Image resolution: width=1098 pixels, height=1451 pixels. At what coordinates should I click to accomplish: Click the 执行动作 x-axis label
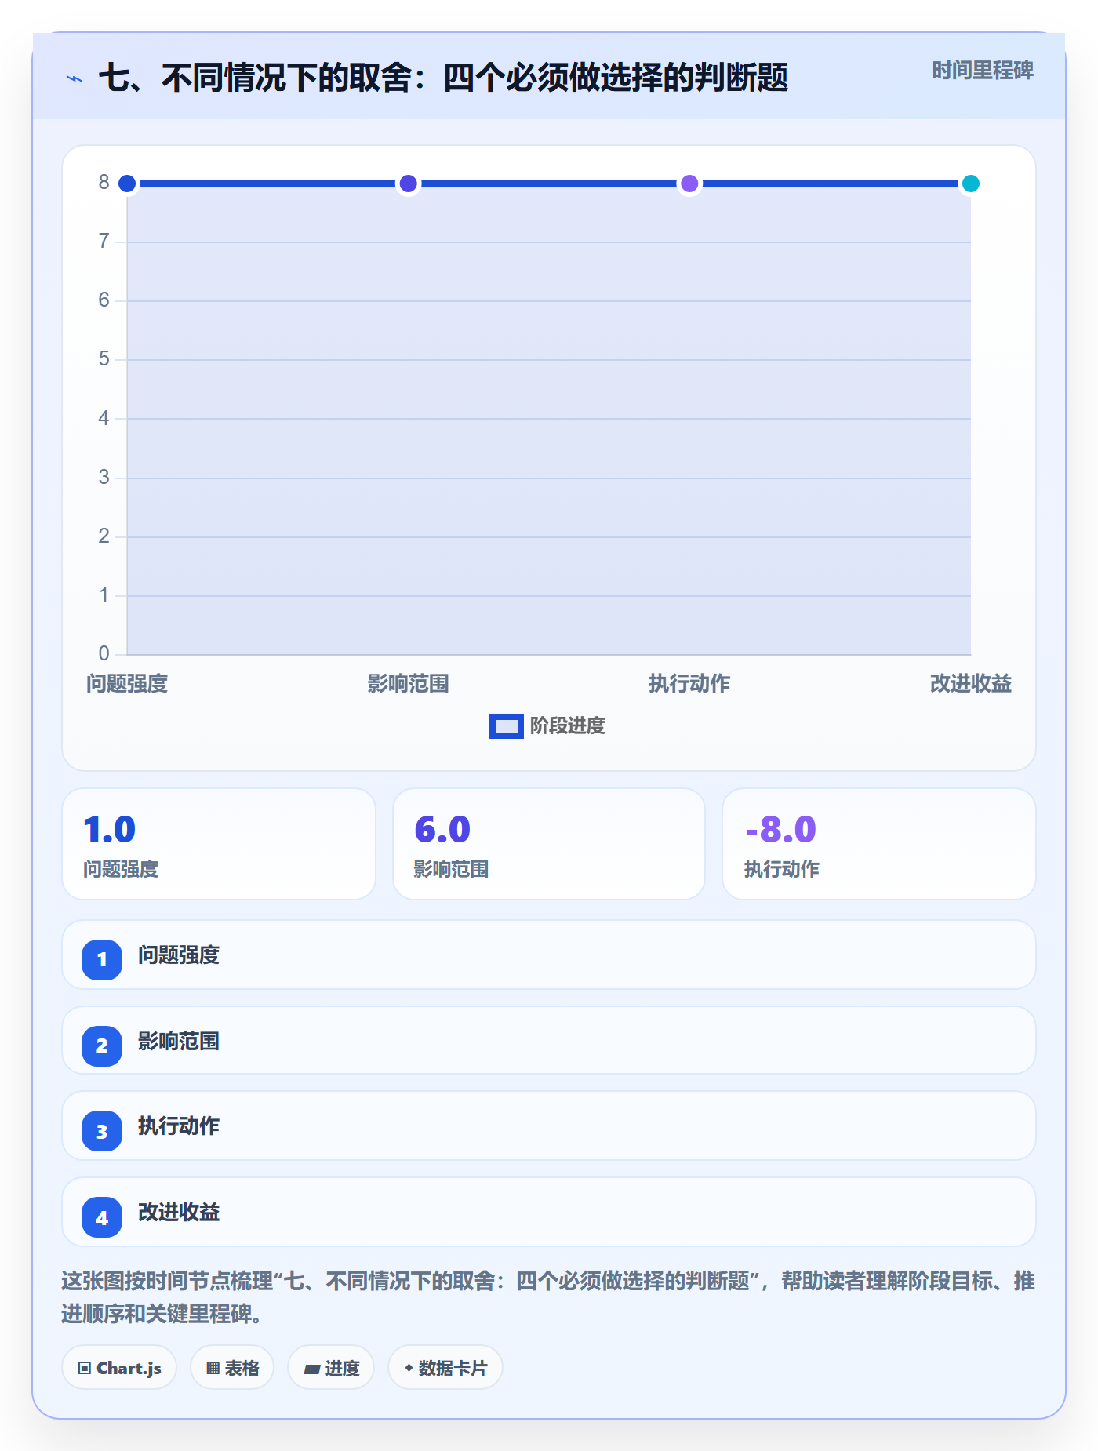pyautogui.click(x=689, y=684)
